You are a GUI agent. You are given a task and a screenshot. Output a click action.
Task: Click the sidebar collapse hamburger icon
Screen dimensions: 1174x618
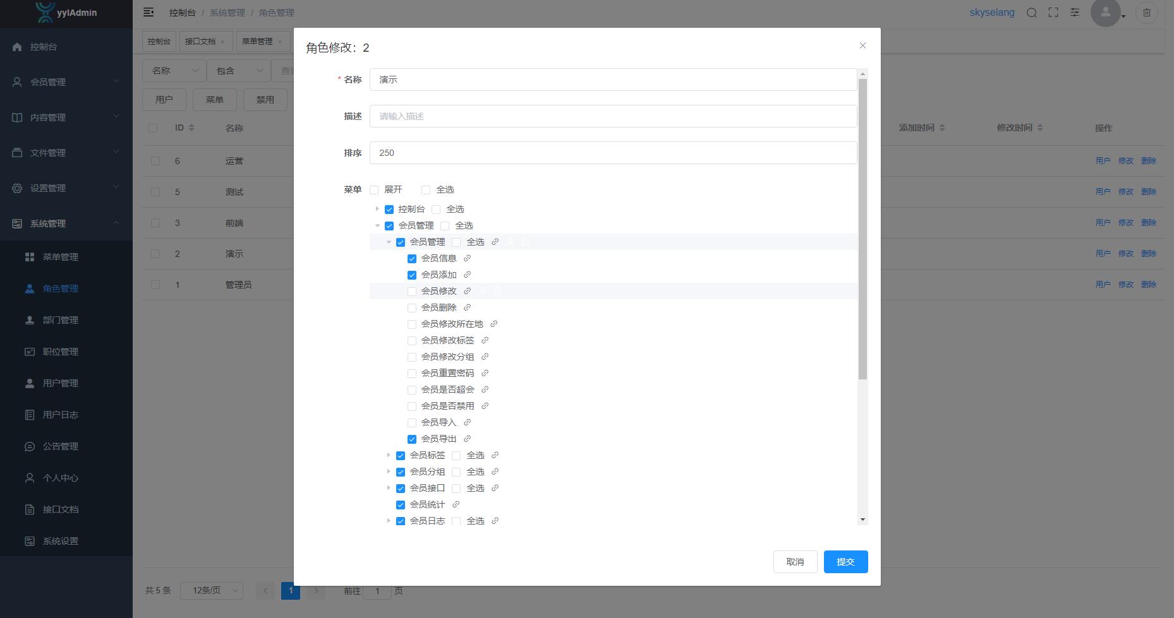point(148,13)
